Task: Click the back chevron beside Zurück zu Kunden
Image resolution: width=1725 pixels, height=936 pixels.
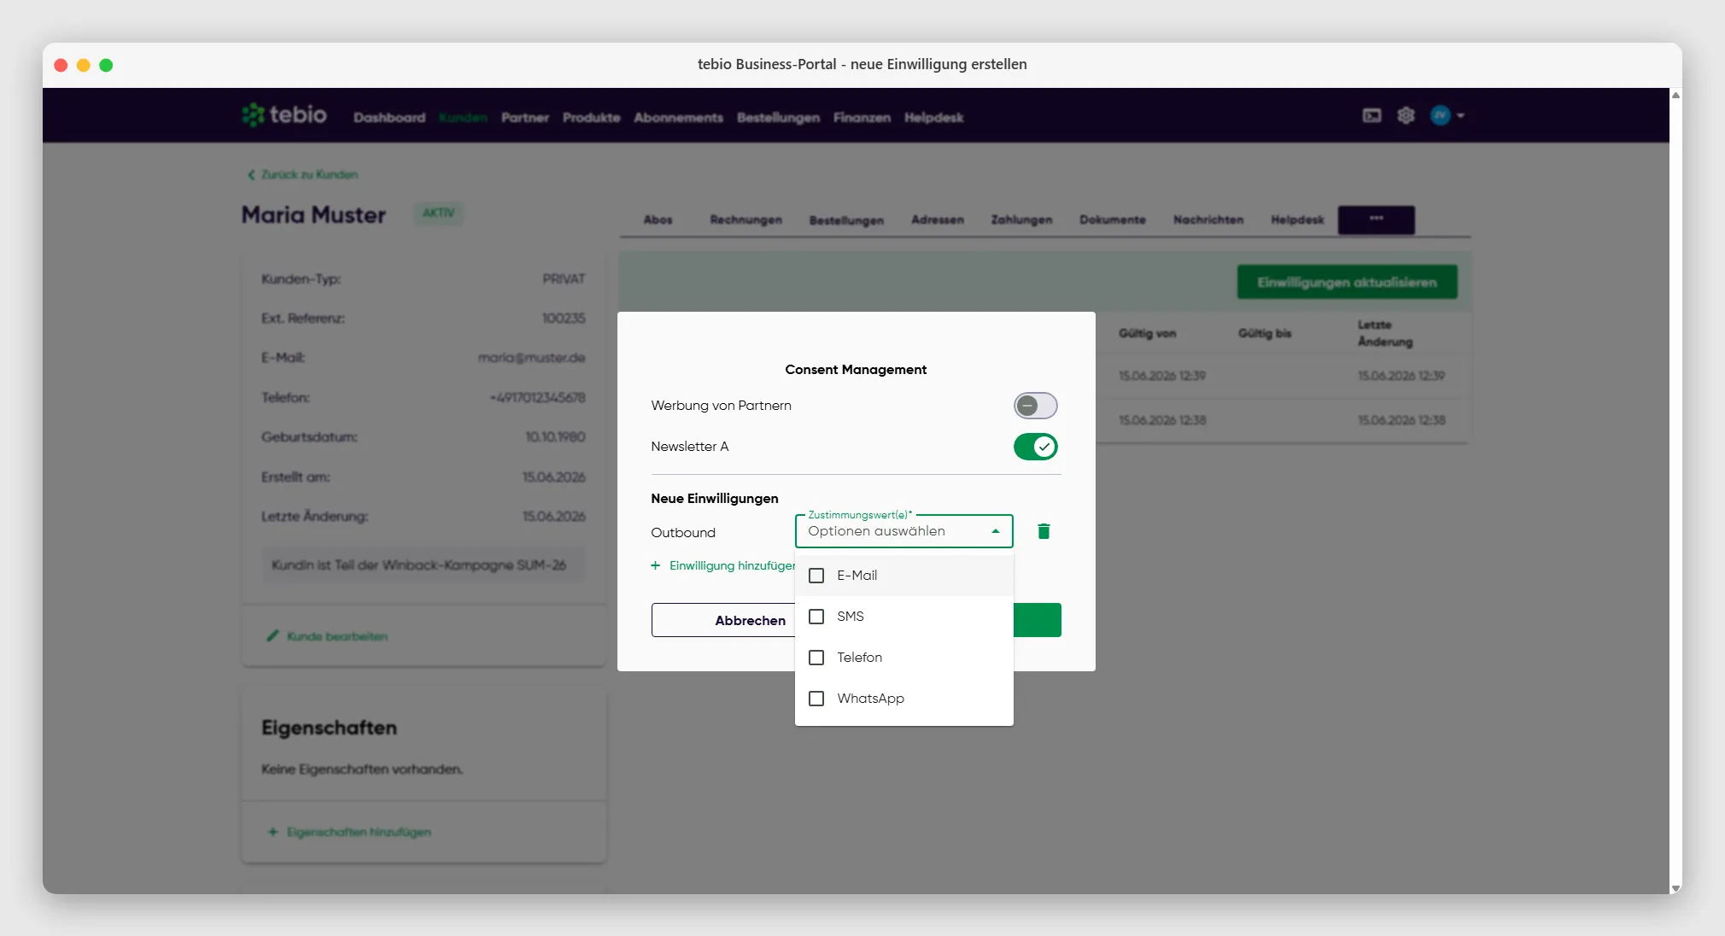Action: [x=251, y=174]
